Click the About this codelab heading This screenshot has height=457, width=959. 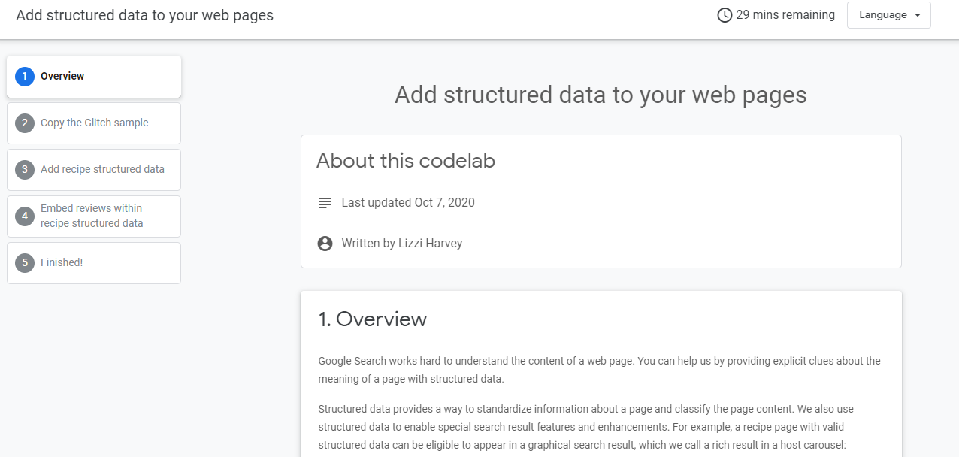click(x=405, y=160)
